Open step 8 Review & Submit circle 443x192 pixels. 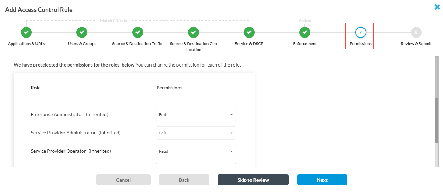click(416, 32)
